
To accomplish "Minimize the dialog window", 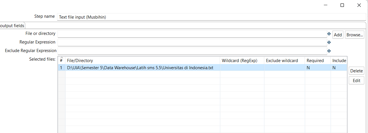I will [x=325, y=5].
